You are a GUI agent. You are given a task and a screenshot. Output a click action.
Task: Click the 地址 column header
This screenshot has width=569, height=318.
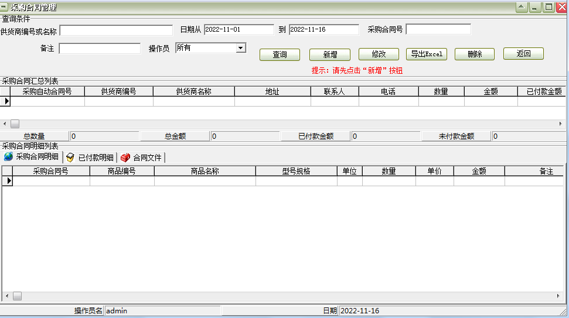(x=272, y=91)
